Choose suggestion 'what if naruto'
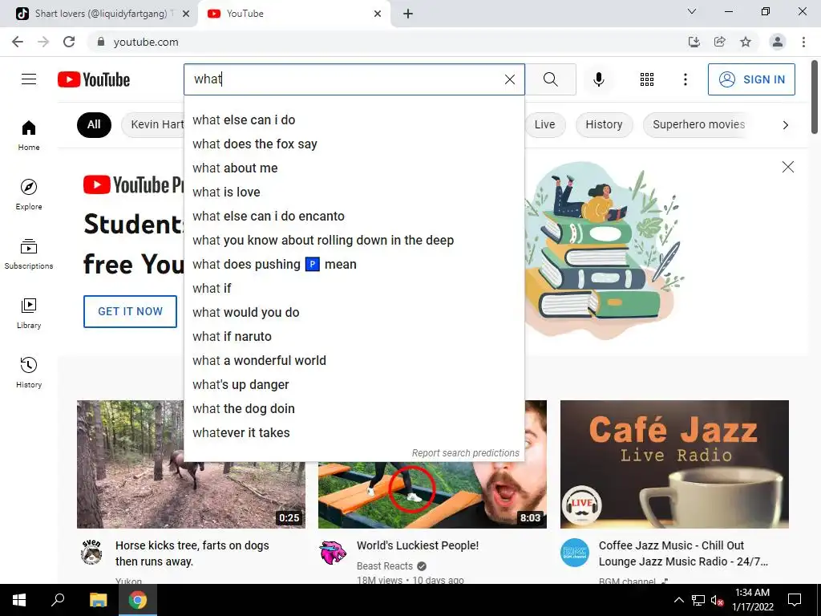 pos(354,337)
